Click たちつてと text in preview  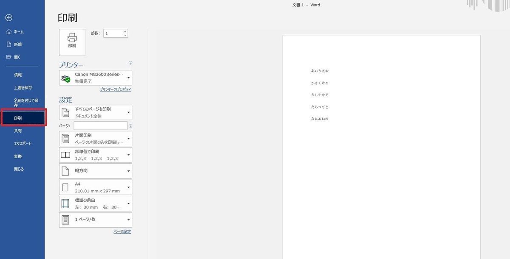[x=320, y=107]
